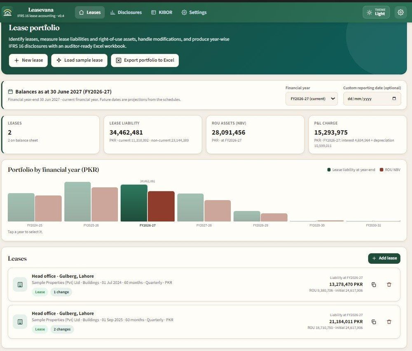The width and height of the screenshot is (412, 351).
Task: Click the FY2026-27 year label
Action: pos(147,225)
